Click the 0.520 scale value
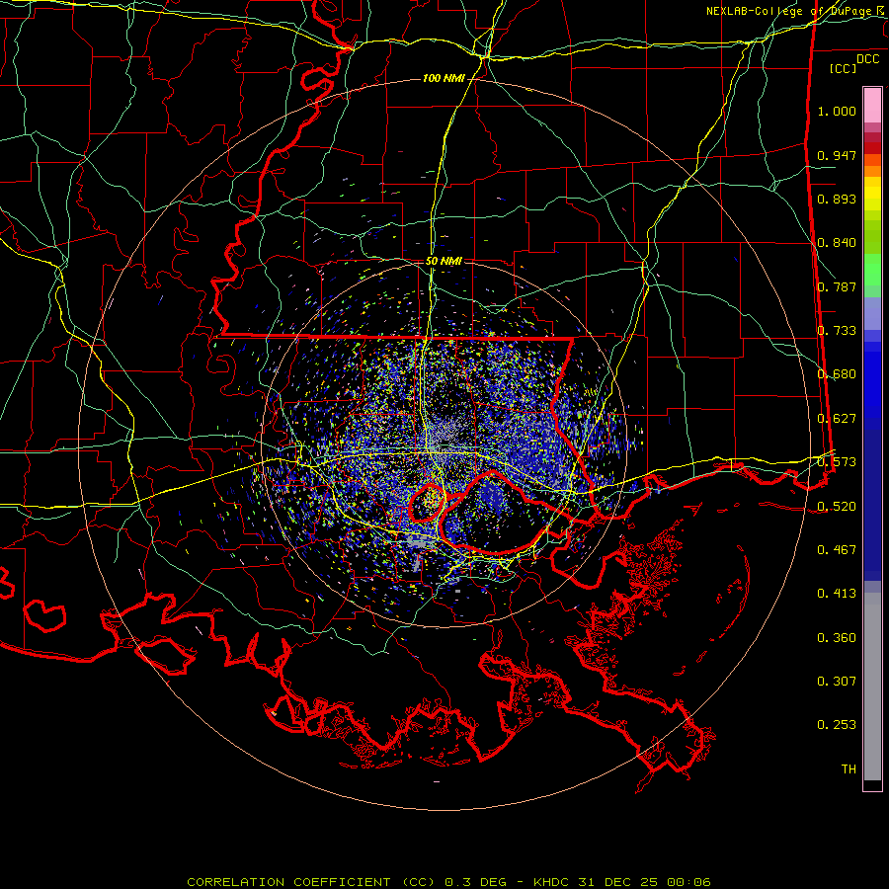Image resolution: width=889 pixels, height=889 pixels. 837,506
